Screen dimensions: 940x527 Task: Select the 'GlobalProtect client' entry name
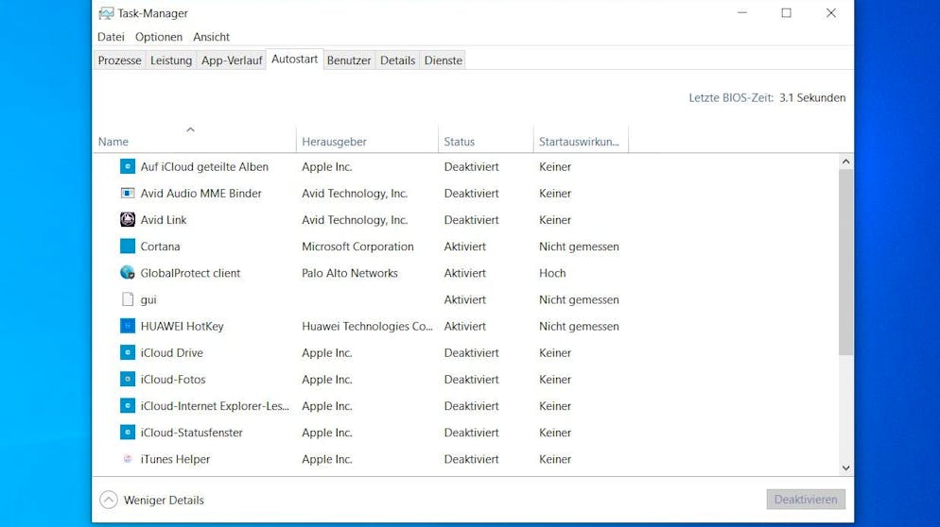190,273
